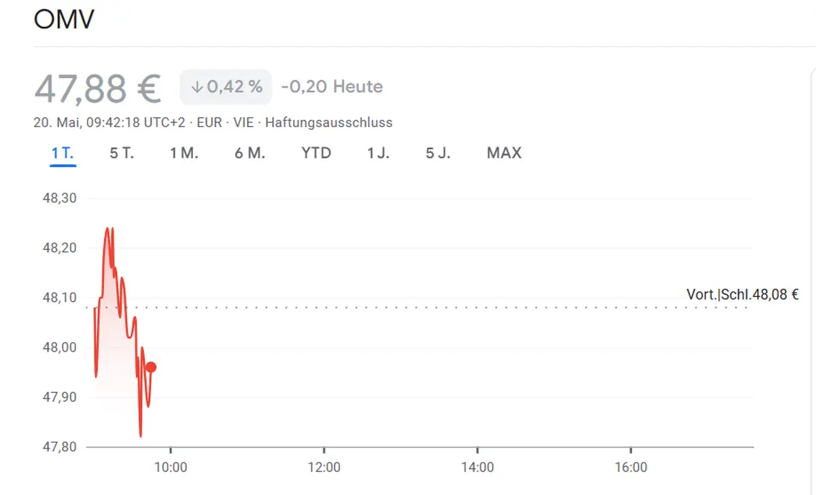Select the 1 T. time range tab
Screen dimensions: 816x495
(x=63, y=153)
